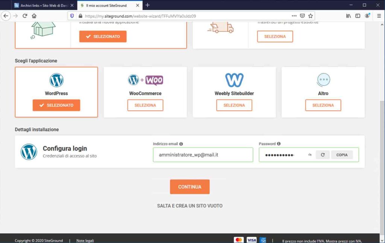Select Weebly Sitebuilder with SELEZIONA button
The width and height of the screenshot is (385, 243).
coord(234,105)
